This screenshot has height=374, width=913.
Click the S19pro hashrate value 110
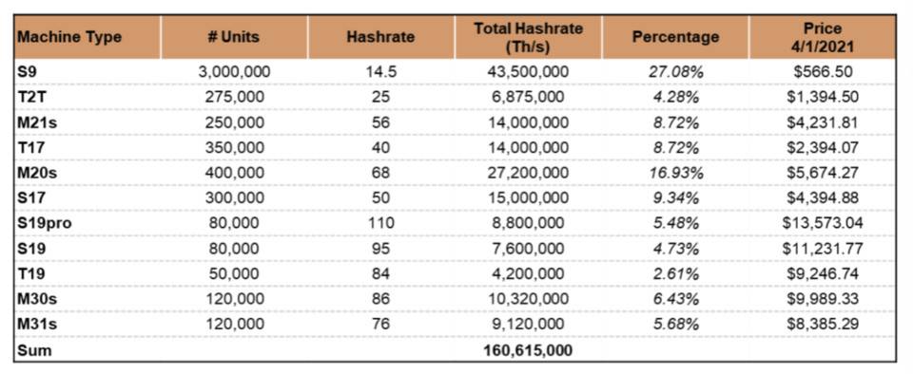[380, 222]
